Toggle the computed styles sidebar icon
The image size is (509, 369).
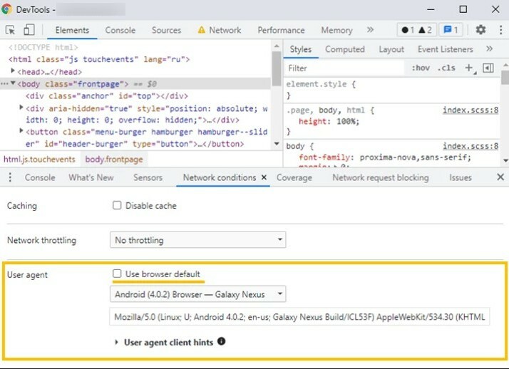point(488,68)
